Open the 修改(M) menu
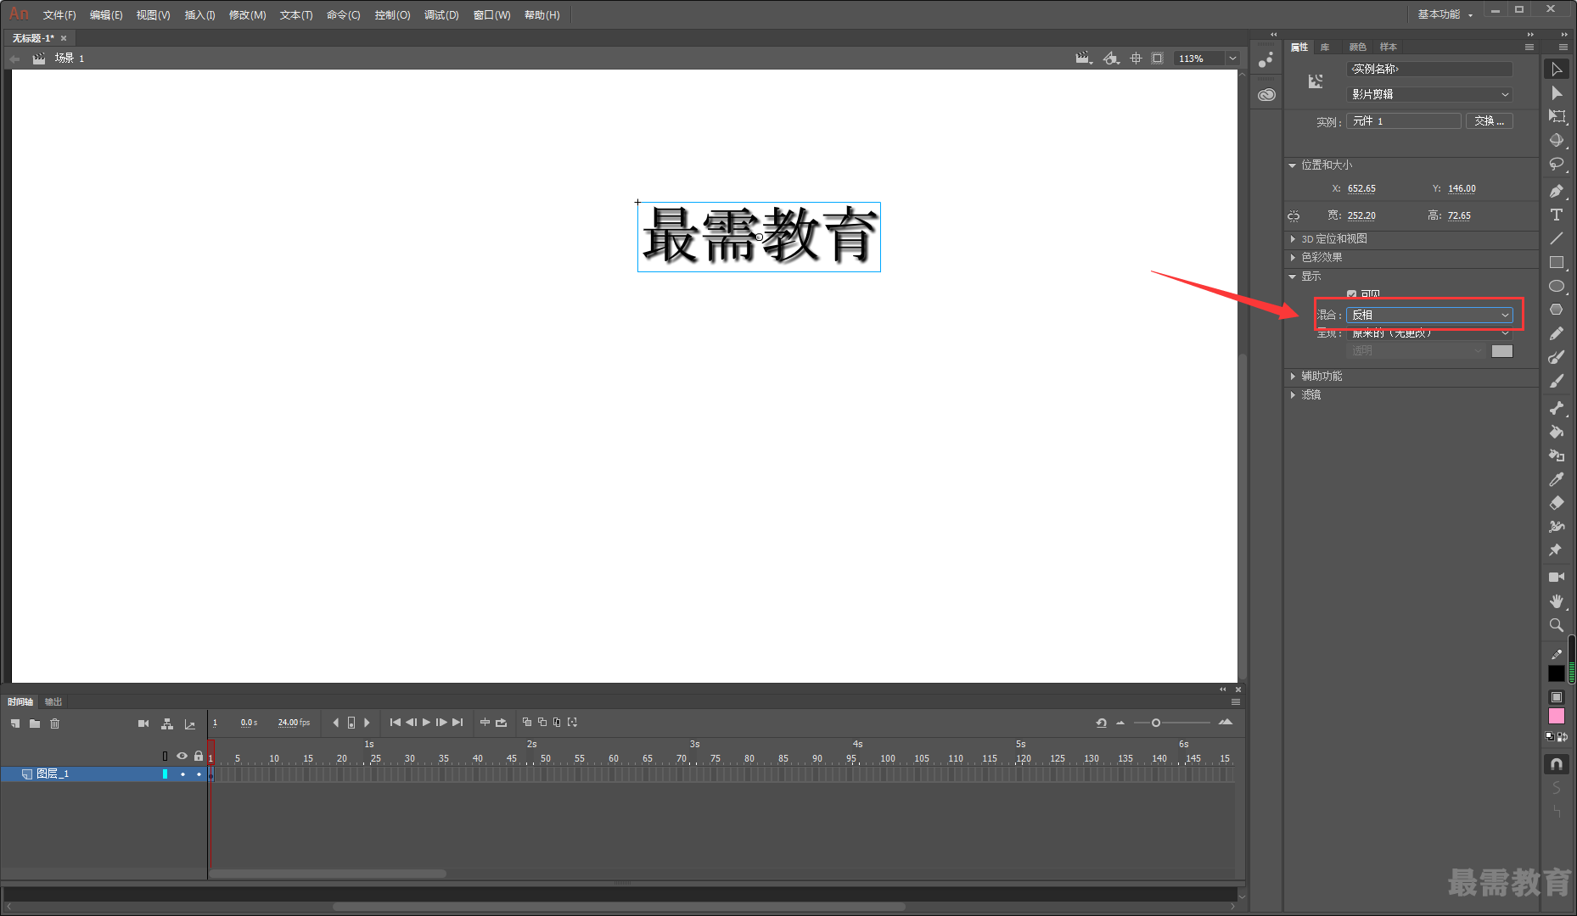Viewport: 1577px width, 916px height. [x=247, y=15]
